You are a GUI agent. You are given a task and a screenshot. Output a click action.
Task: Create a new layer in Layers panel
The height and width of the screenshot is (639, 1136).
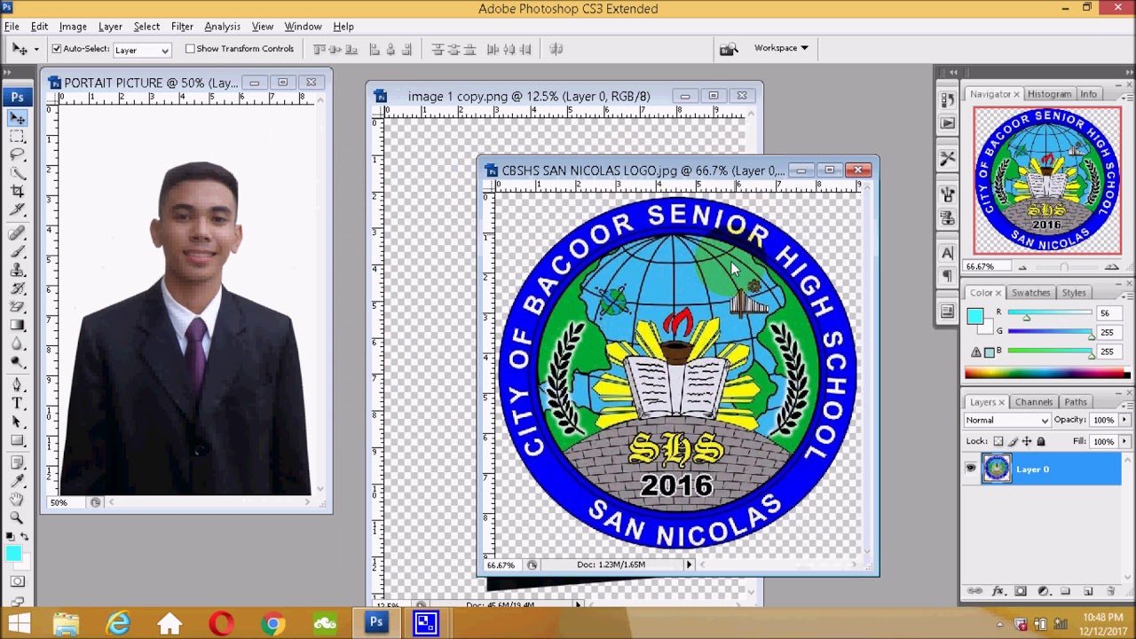[x=1088, y=591]
